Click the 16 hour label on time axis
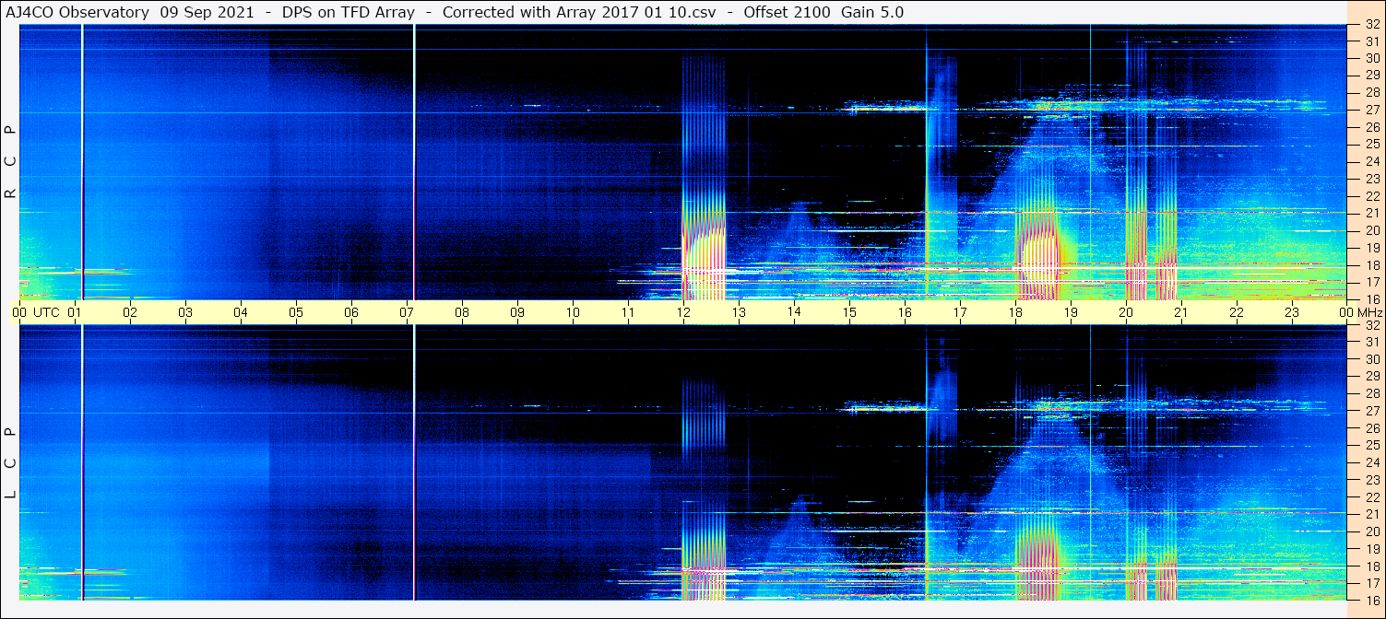Viewport: 1386px width, 619px height. click(x=905, y=312)
